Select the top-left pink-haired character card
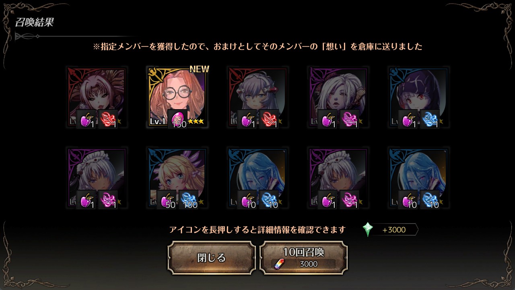515x290 pixels. [97, 98]
